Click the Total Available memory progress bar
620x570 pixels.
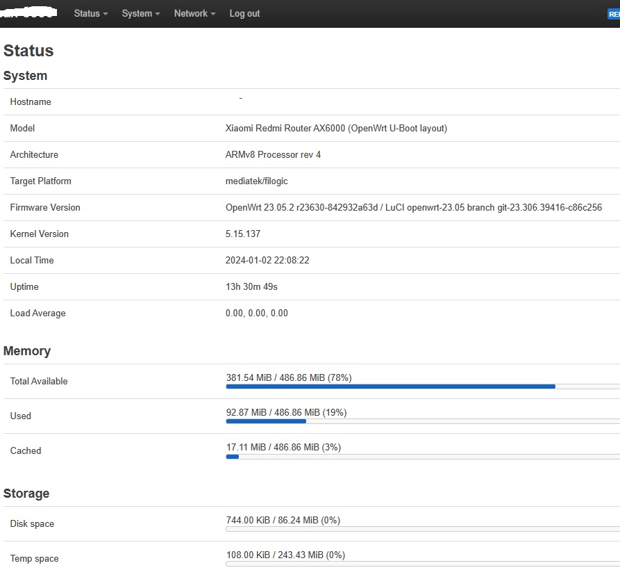423,386
